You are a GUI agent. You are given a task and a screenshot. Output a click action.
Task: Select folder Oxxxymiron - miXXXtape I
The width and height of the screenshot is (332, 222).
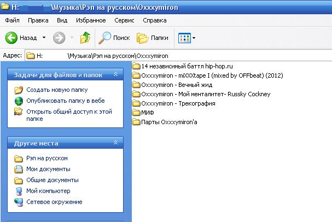click(x=212, y=75)
